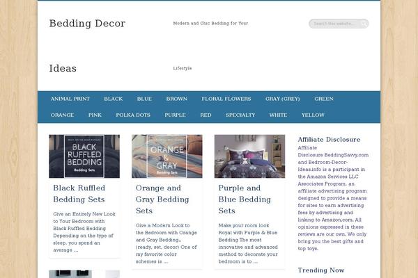Image resolution: width=418 pixels, height=278 pixels.
Task: Open the Black category menu item
Action: (114, 99)
